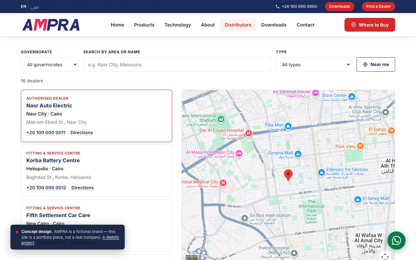Screen dimensions: 416x260
Task: Click Air Defense House hotel marker
Action: (x=315, y=93)
